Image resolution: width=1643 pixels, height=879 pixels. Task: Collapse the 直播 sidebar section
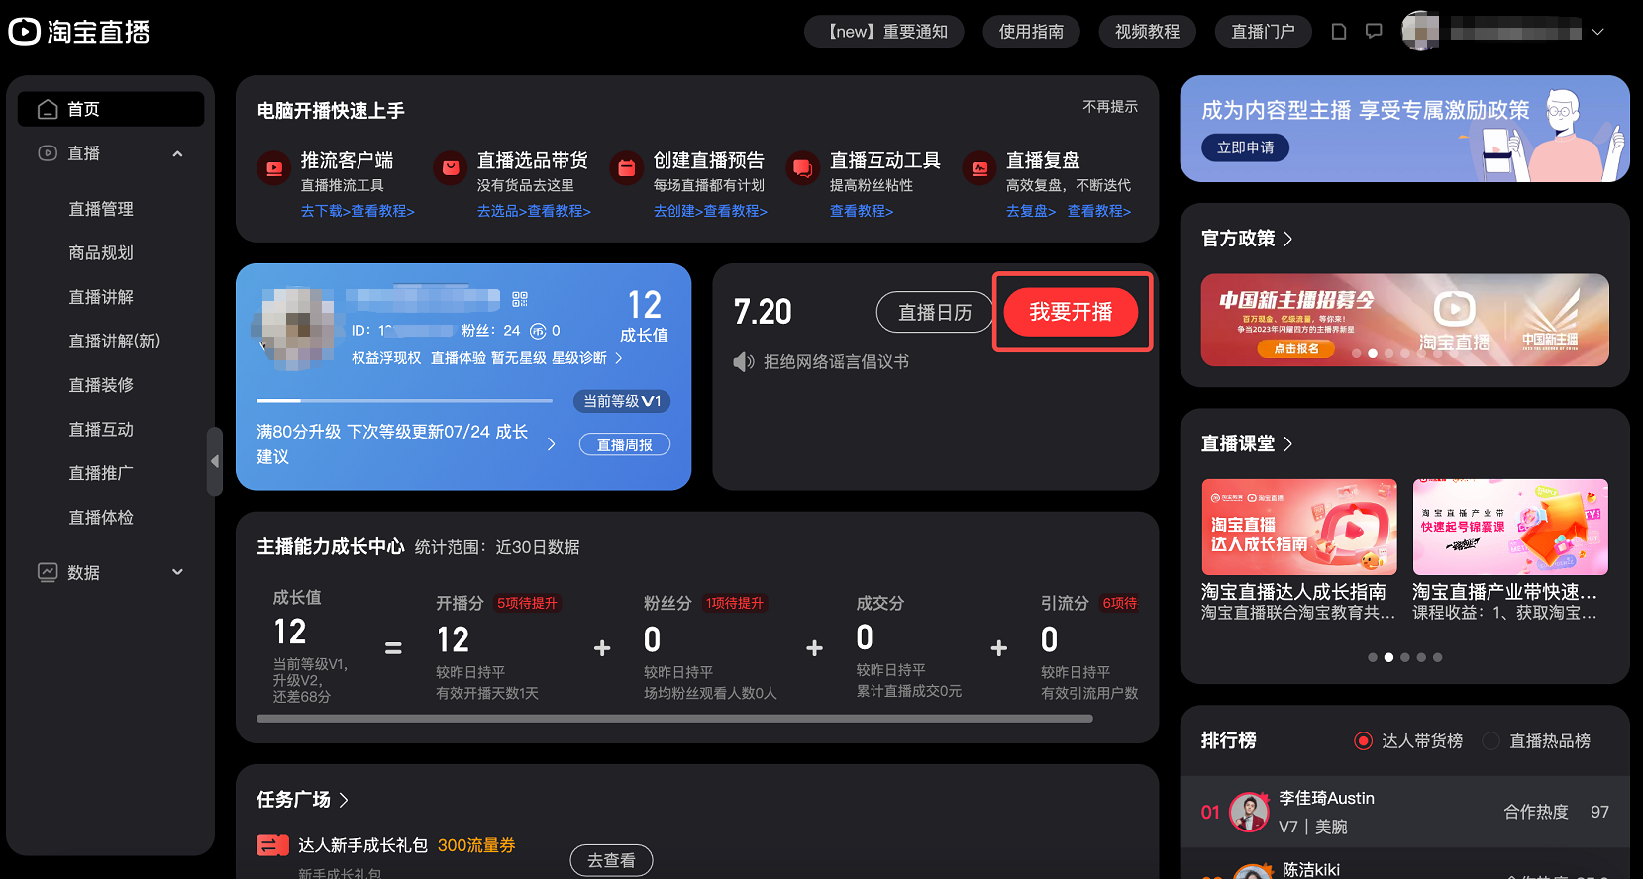click(x=178, y=153)
